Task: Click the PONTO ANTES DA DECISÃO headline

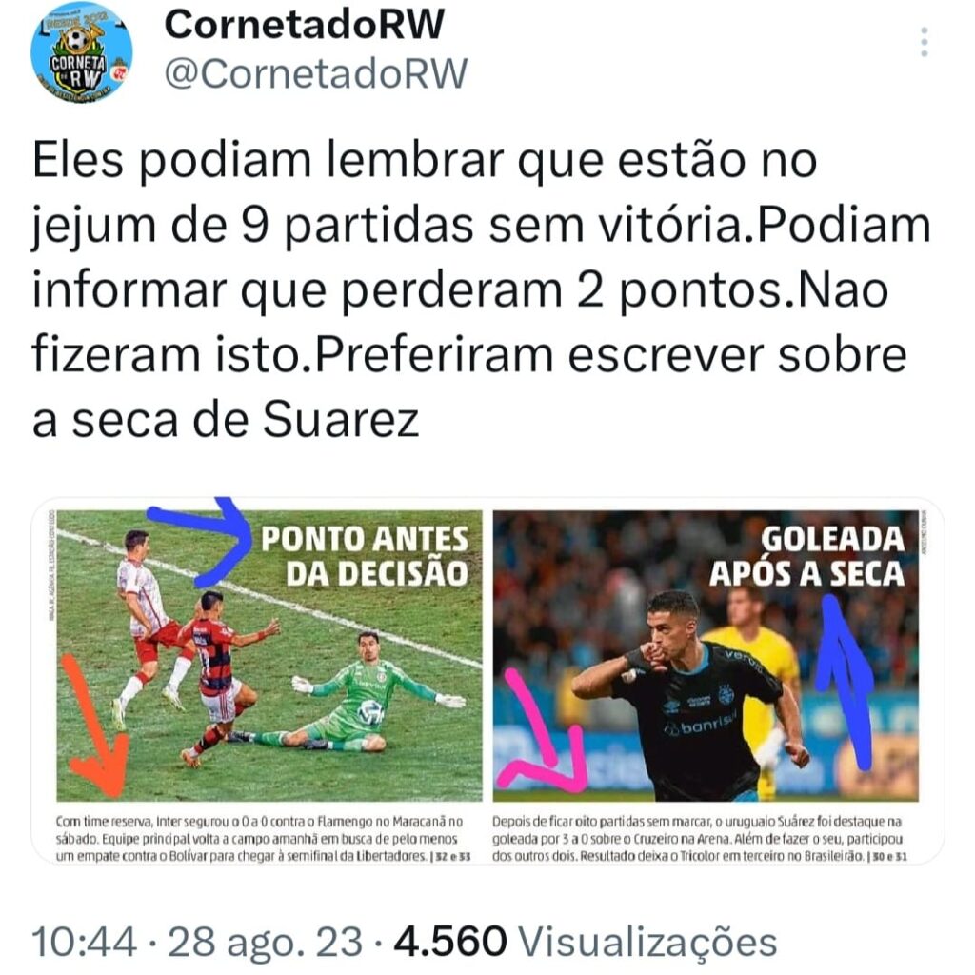Action: click(365, 556)
